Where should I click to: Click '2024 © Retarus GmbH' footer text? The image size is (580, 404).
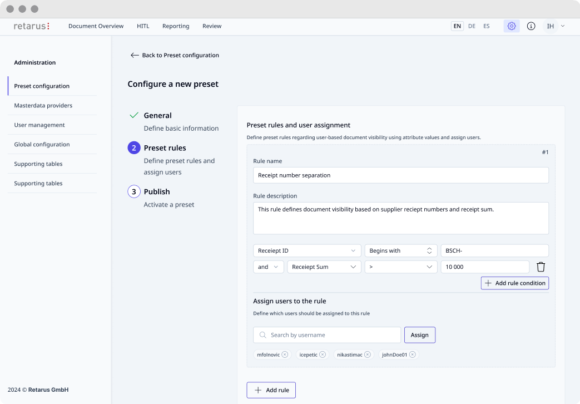(x=38, y=390)
